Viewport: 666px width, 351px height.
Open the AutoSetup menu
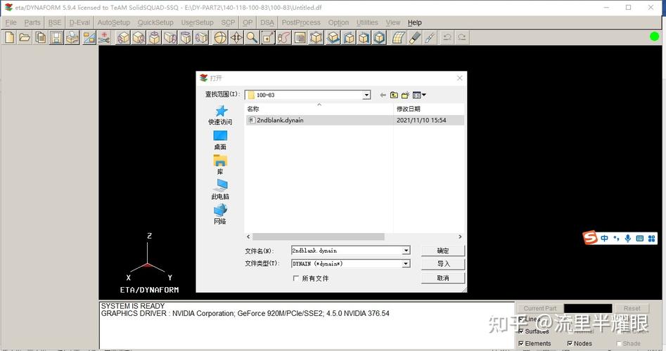click(113, 22)
